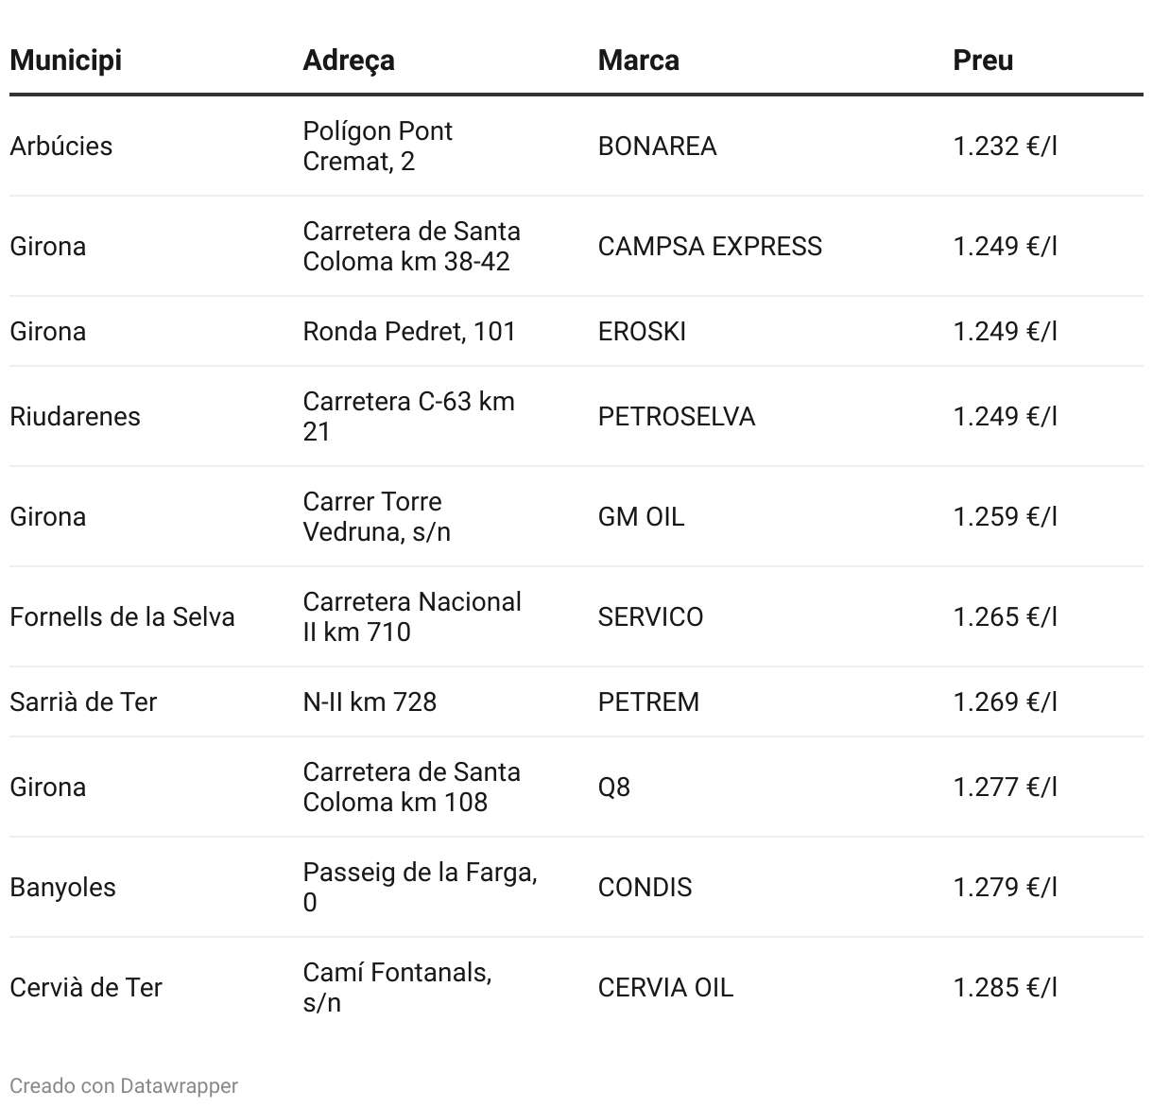The width and height of the screenshot is (1153, 1108).
Task: Select the 1.285 €/l price cell
Action: pyautogui.click(x=1005, y=988)
